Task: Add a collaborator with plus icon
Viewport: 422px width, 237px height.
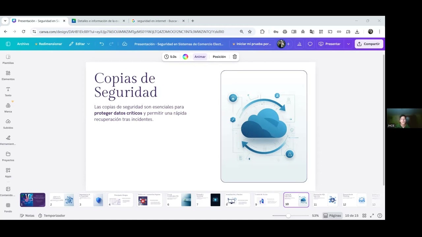Action: point(288,44)
